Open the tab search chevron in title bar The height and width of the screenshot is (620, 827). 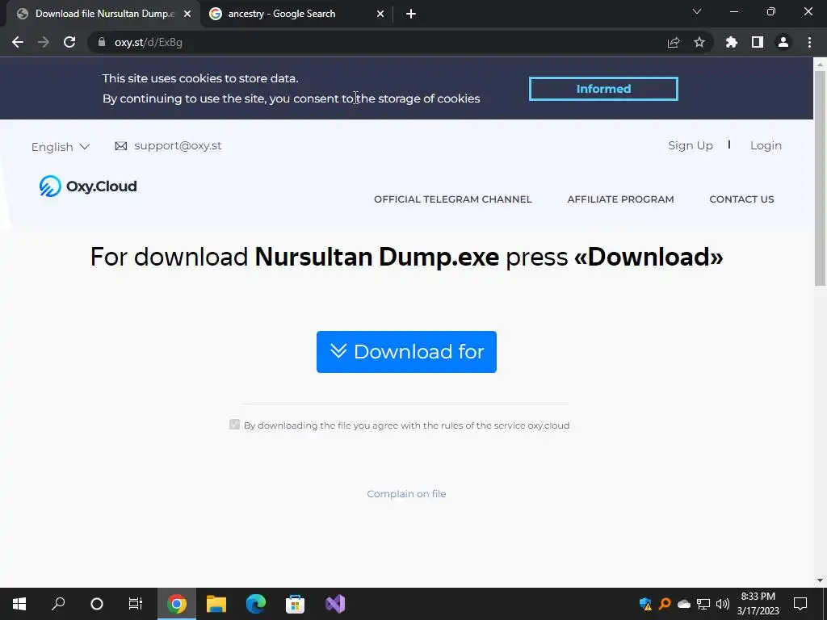[697, 11]
